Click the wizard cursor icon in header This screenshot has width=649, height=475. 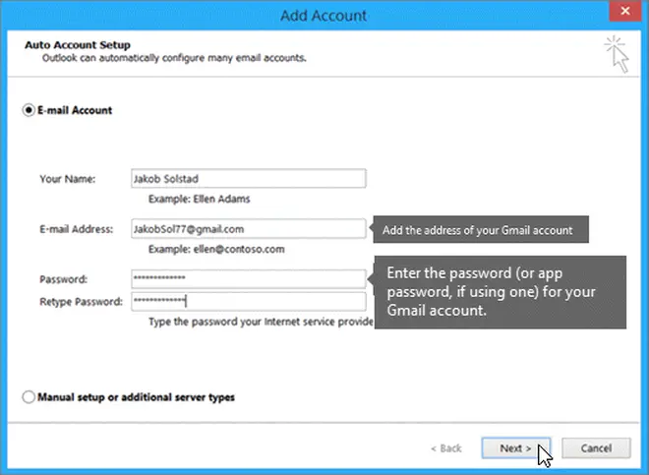point(616,54)
